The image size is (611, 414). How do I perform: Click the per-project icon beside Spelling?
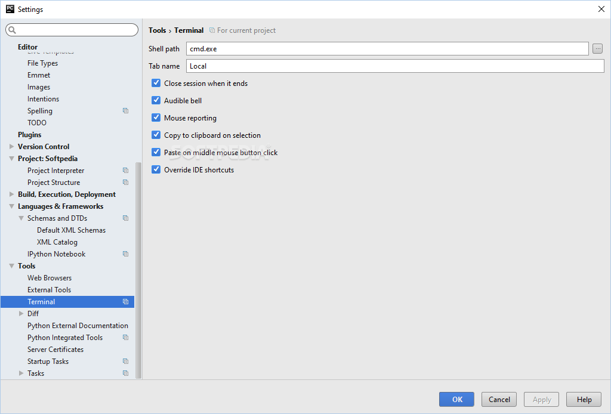click(125, 110)
